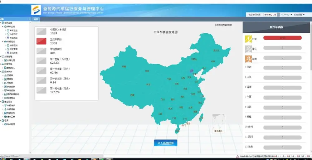Click the 中国车辆监控地图 title
Viewport: 312px width, 160px height.
coord(165,32)
